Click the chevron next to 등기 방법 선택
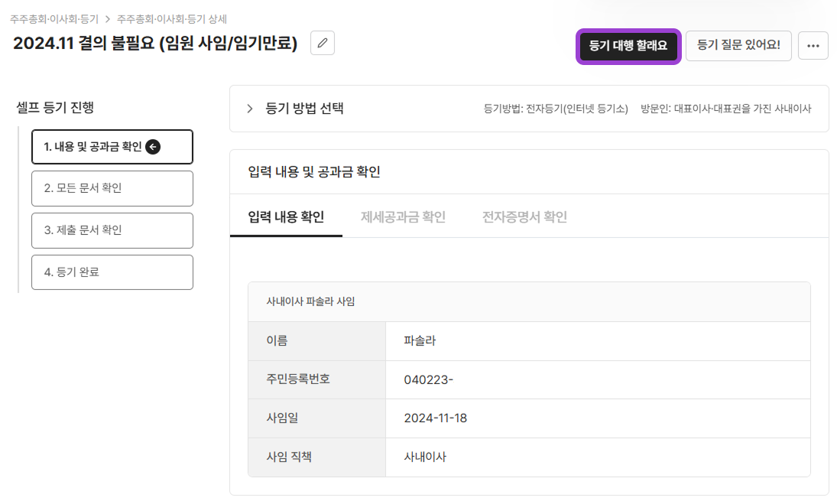This screenshot has height=501, width=837. point(248,108)
